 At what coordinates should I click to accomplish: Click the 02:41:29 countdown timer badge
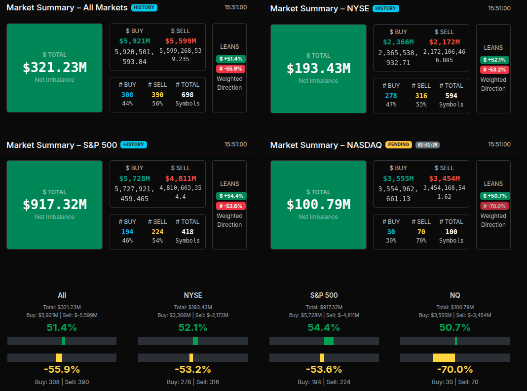click(427, 145)
